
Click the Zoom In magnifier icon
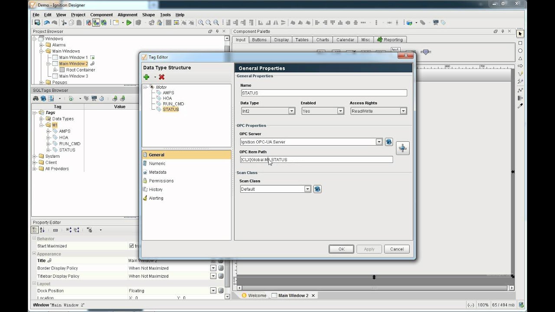click(201, 23)
